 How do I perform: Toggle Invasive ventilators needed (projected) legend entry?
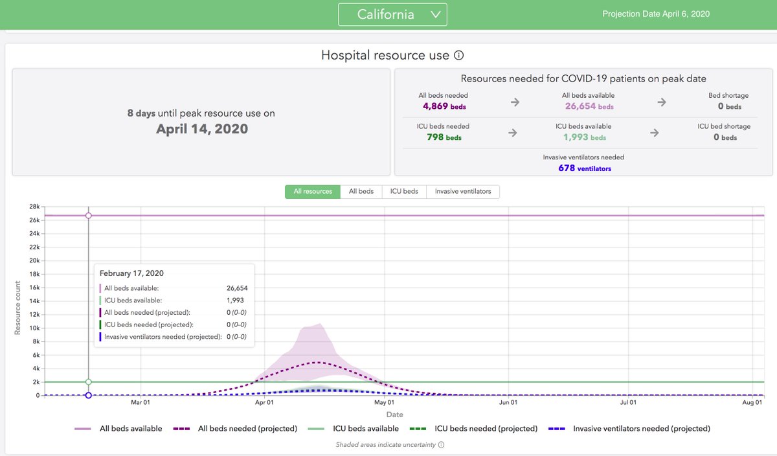point(629,428)
